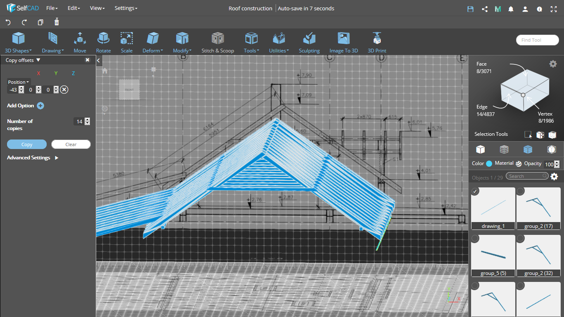Click the home view icon in viewport
This screenshot has height=317, width=564.
[105, 71]
